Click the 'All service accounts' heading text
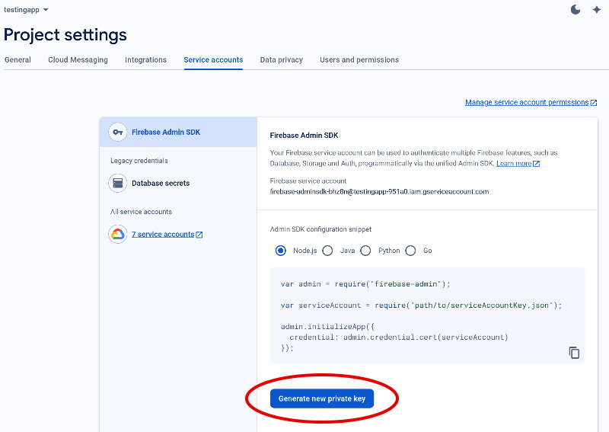The height and width of the screenshot is (432, 609). tap(141, 212)
